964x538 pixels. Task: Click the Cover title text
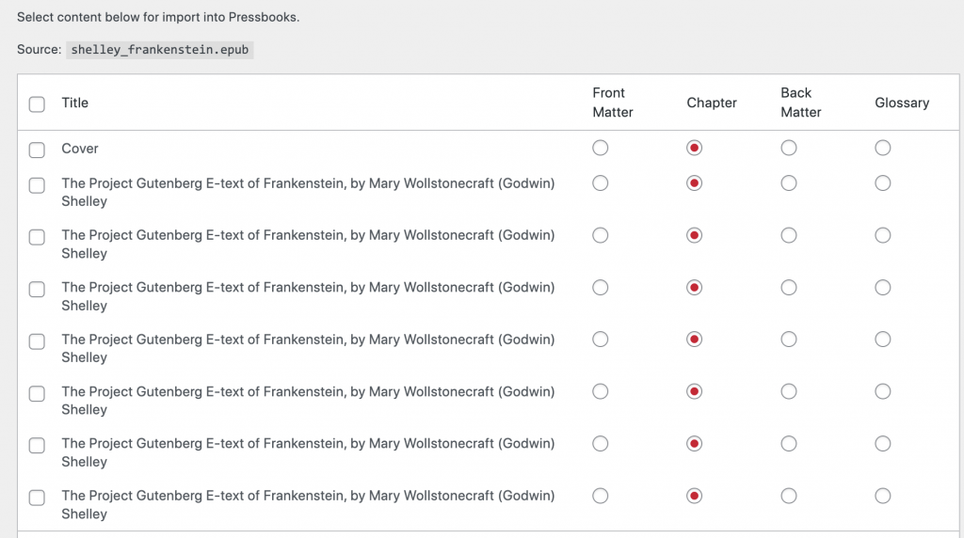point(80,149)
